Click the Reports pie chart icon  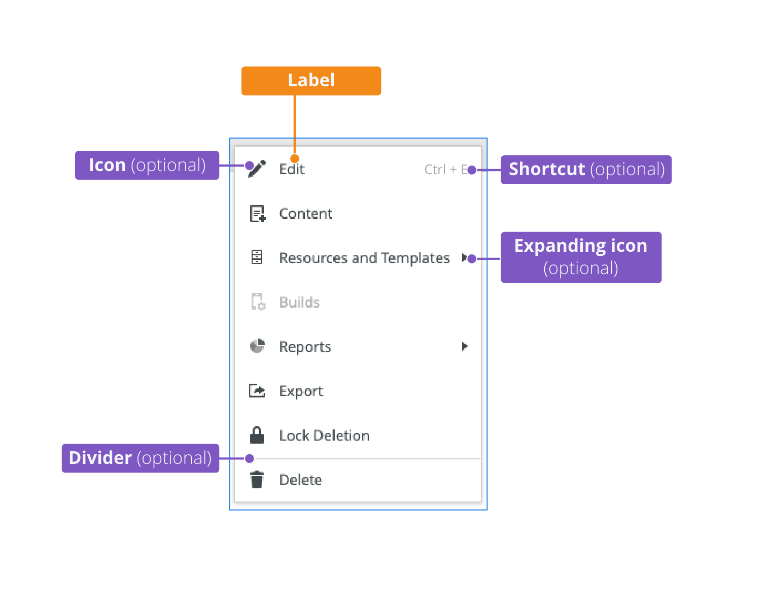point(257,346)
